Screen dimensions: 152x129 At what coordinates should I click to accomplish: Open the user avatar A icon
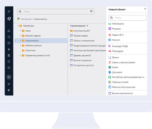[x=9, y=77]
